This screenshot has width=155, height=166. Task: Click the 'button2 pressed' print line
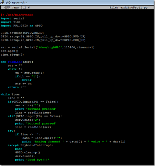[36, 123]
